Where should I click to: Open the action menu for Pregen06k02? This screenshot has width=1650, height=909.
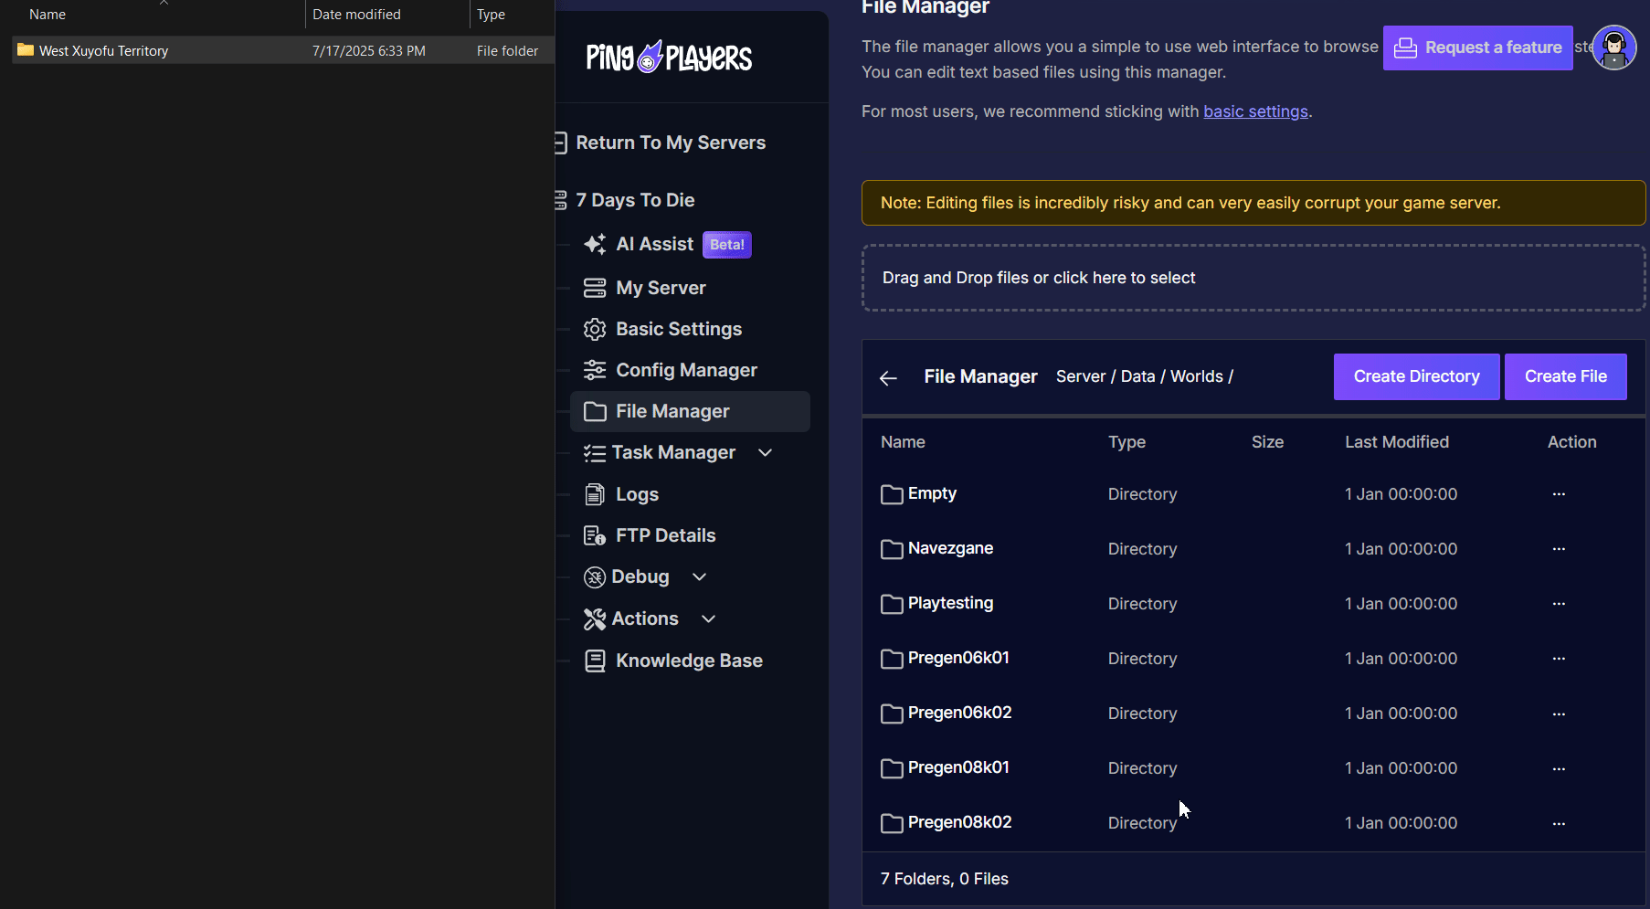click(x=1559, y=713)
